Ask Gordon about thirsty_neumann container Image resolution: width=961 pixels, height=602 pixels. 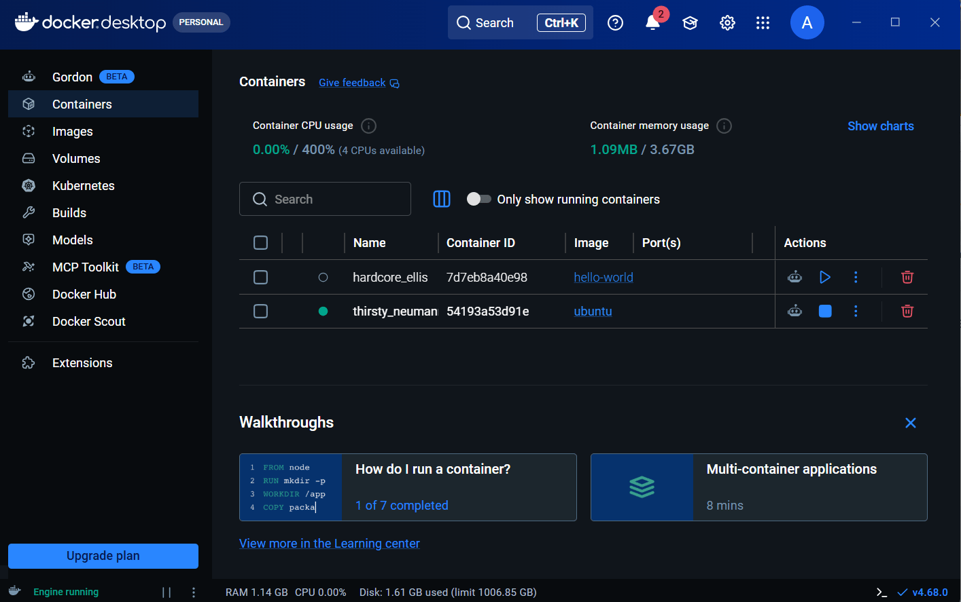tap(794, 311)
